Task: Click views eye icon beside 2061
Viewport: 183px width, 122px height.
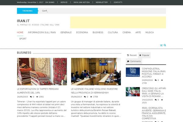Action: 37,97
